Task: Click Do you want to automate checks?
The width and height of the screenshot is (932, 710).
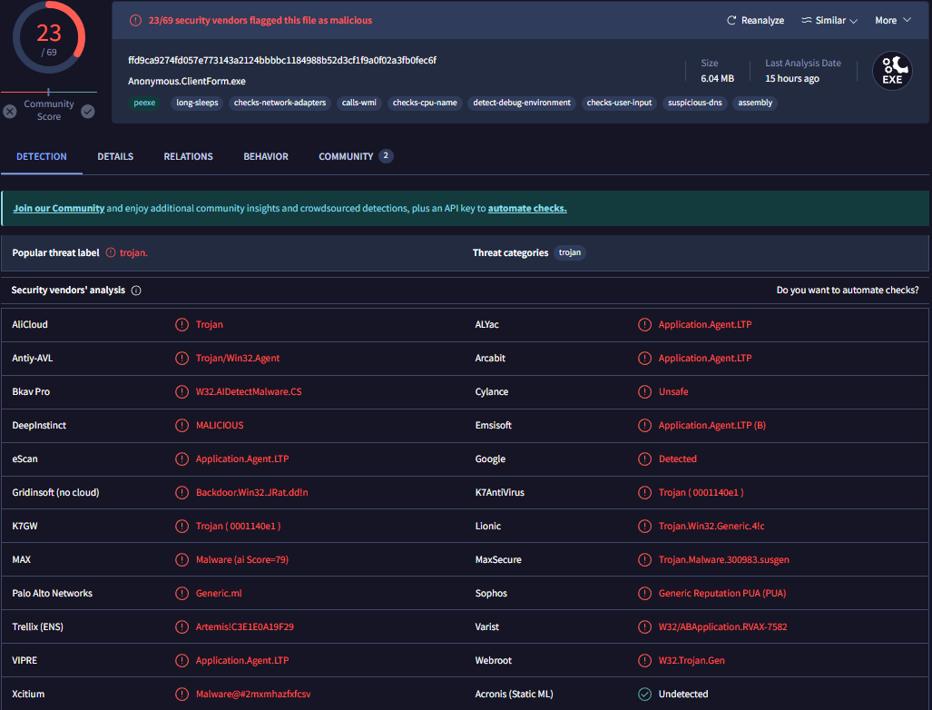Action: pyautogui.click(x=848, y=291)
